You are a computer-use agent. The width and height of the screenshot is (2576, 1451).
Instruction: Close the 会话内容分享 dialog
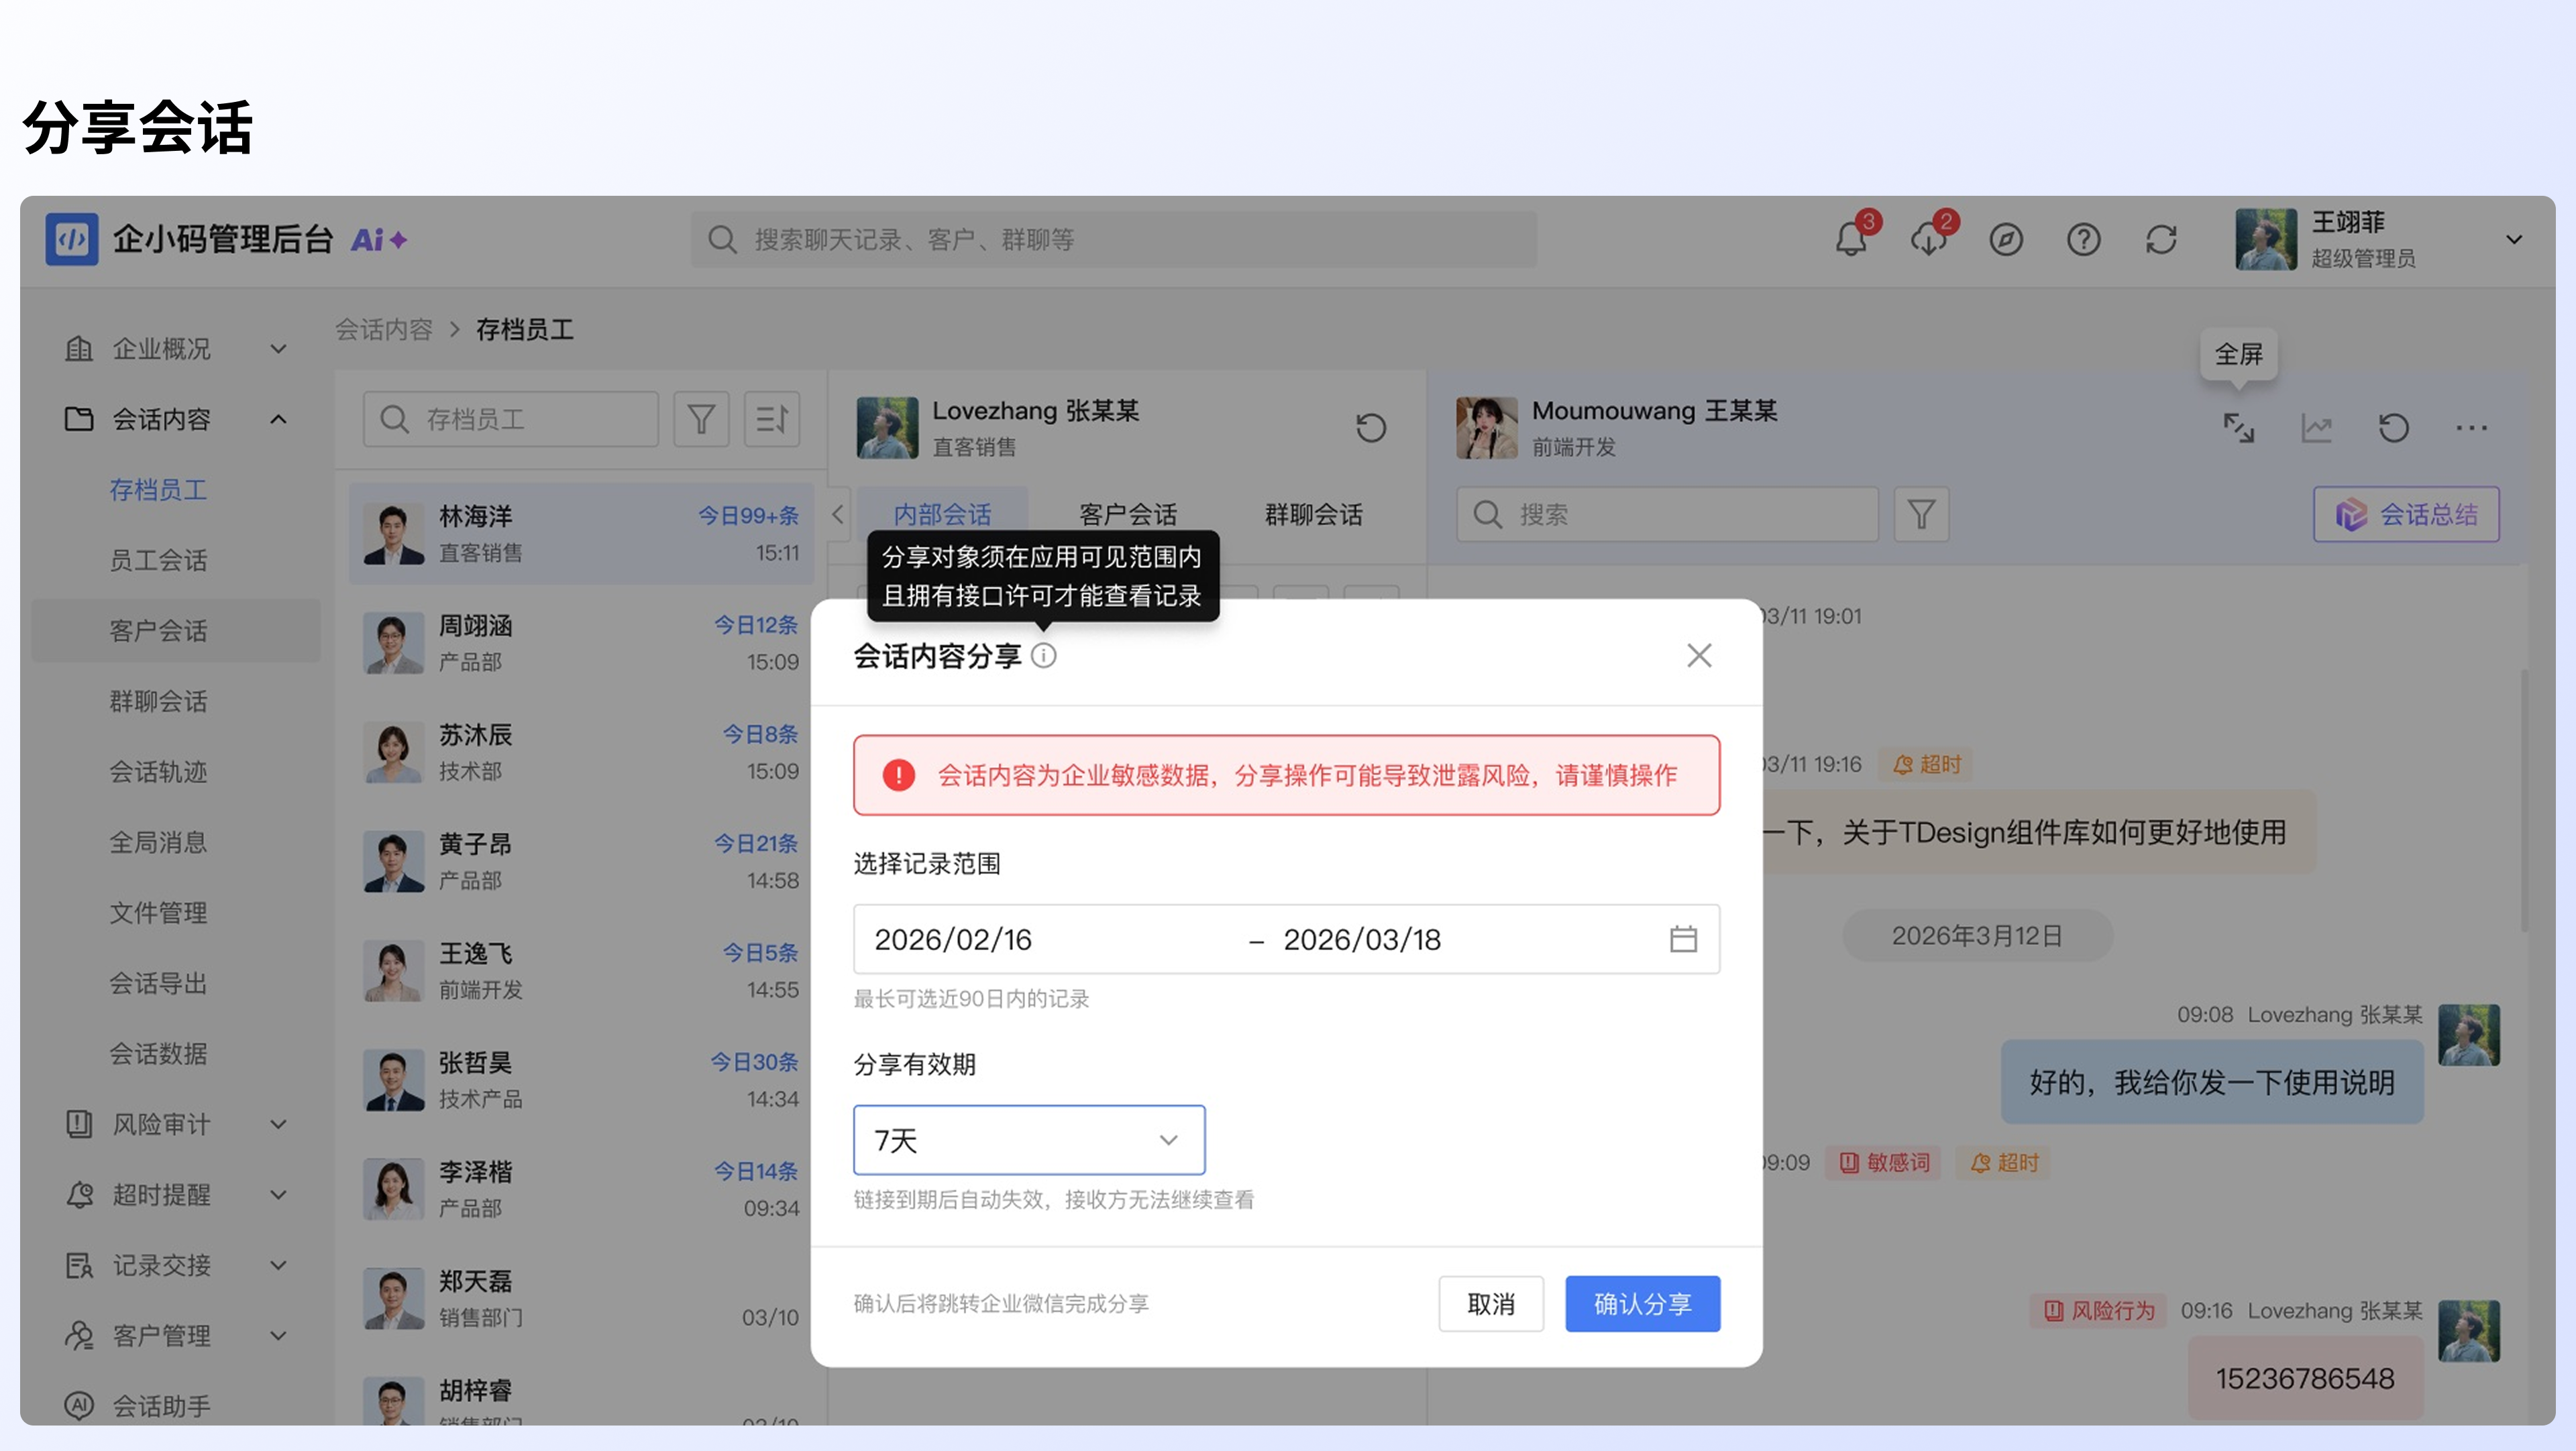pyautogui.click(x=1699, y=656)
